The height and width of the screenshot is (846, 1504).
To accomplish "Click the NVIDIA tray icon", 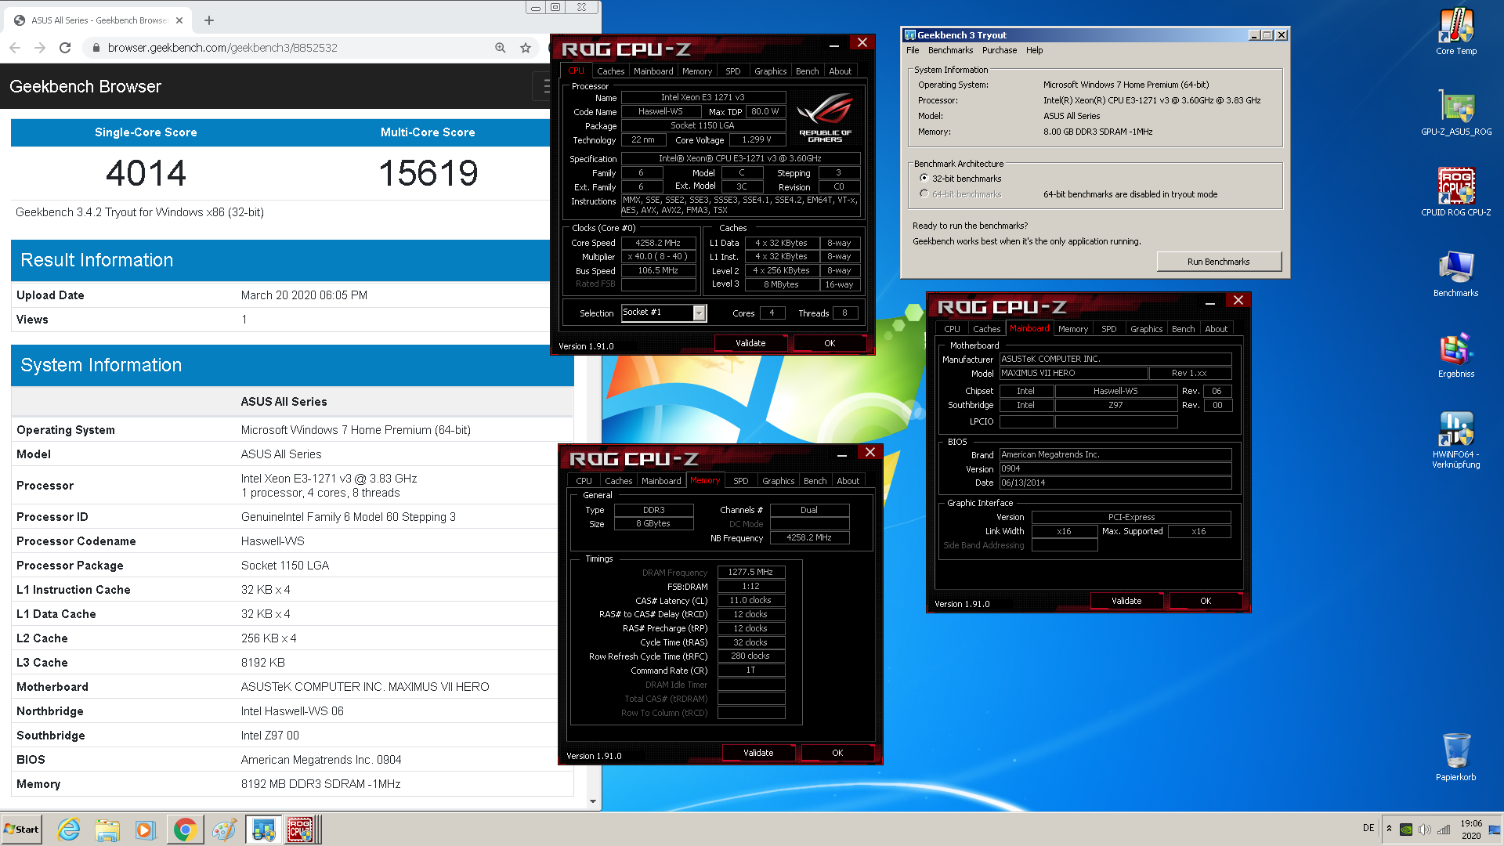I will point(1406,830).
